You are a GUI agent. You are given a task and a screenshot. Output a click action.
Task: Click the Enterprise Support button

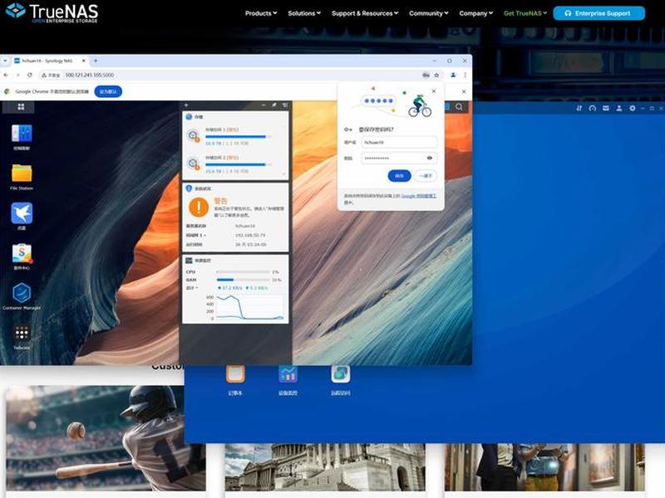click(x=598, y=13)
